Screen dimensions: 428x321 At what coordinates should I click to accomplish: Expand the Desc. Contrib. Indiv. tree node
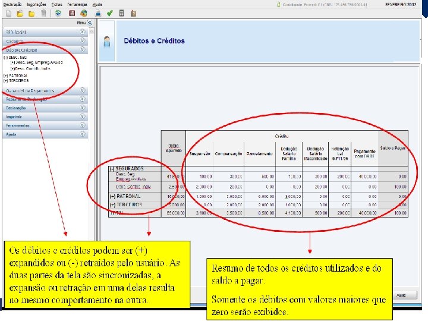[x=12, y=69]
